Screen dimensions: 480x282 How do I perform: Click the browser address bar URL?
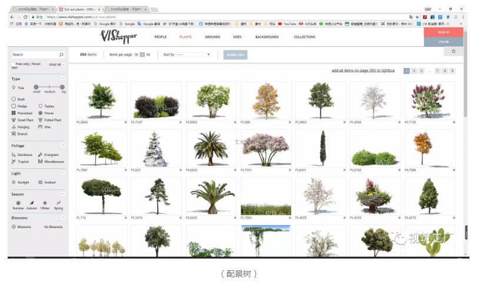coord(81,17)
